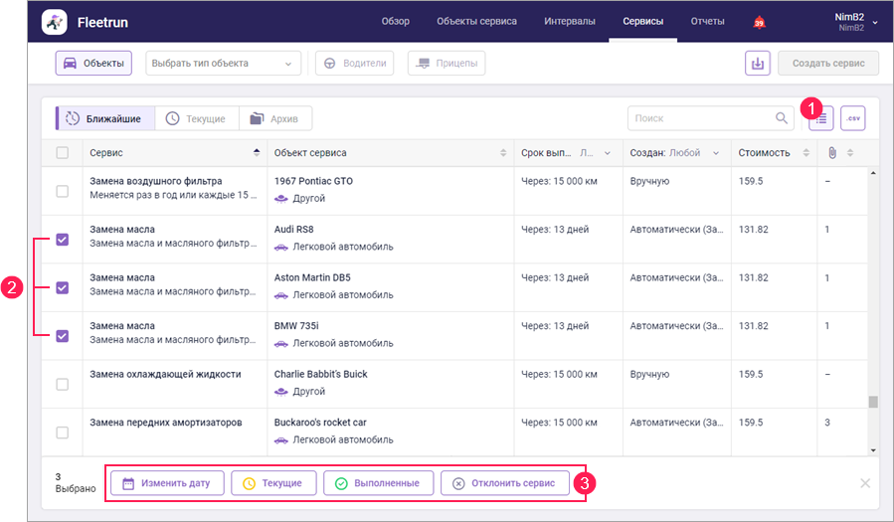Check the 1967 Pontiac GTO row checkbox

tap(63, 191)
